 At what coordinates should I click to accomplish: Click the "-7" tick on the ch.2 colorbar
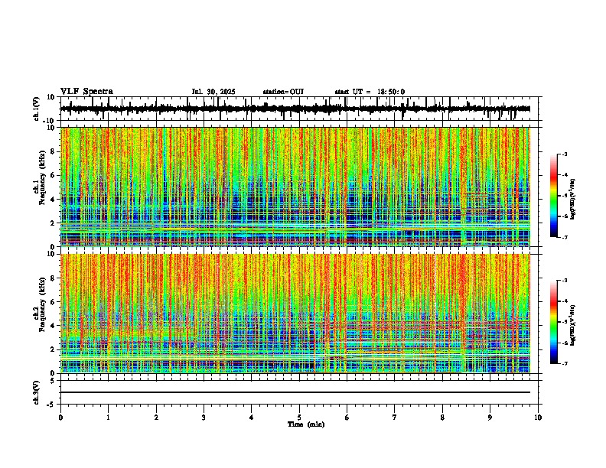(x=565, y=363)
